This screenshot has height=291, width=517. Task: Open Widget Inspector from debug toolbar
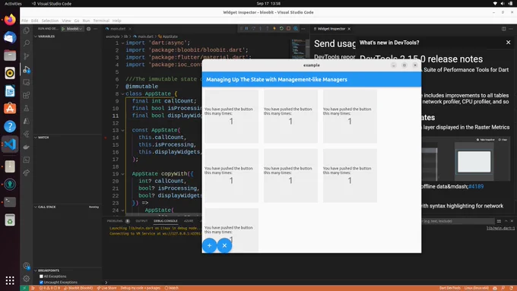(x=296, y=29)
